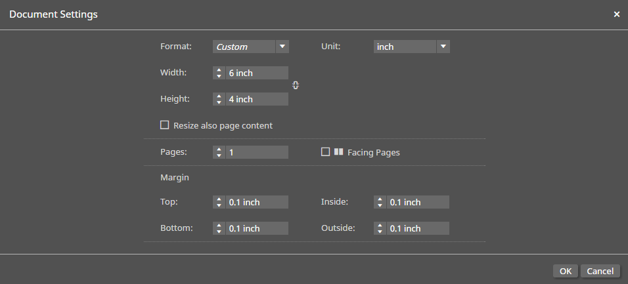628x284 pixels.
Task: Click the Width stepper arrows
Action: [219, 73]
